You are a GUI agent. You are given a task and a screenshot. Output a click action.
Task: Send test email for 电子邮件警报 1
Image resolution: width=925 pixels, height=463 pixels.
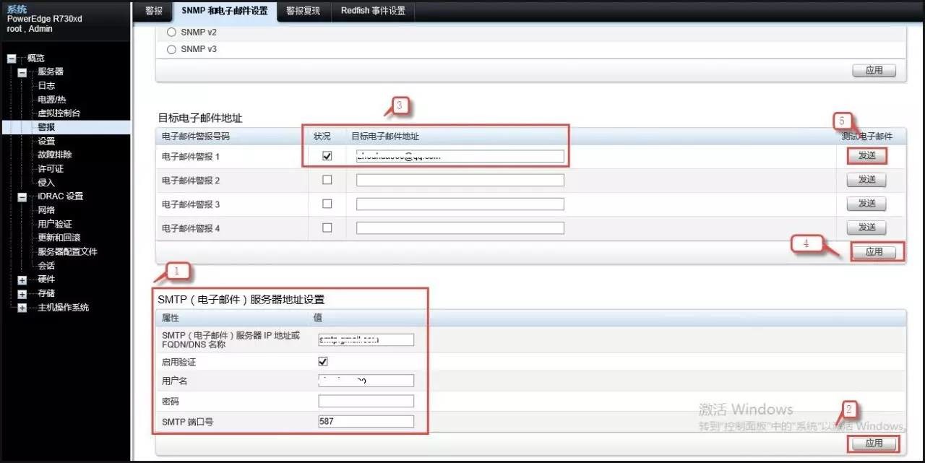[x=866, y=156]
